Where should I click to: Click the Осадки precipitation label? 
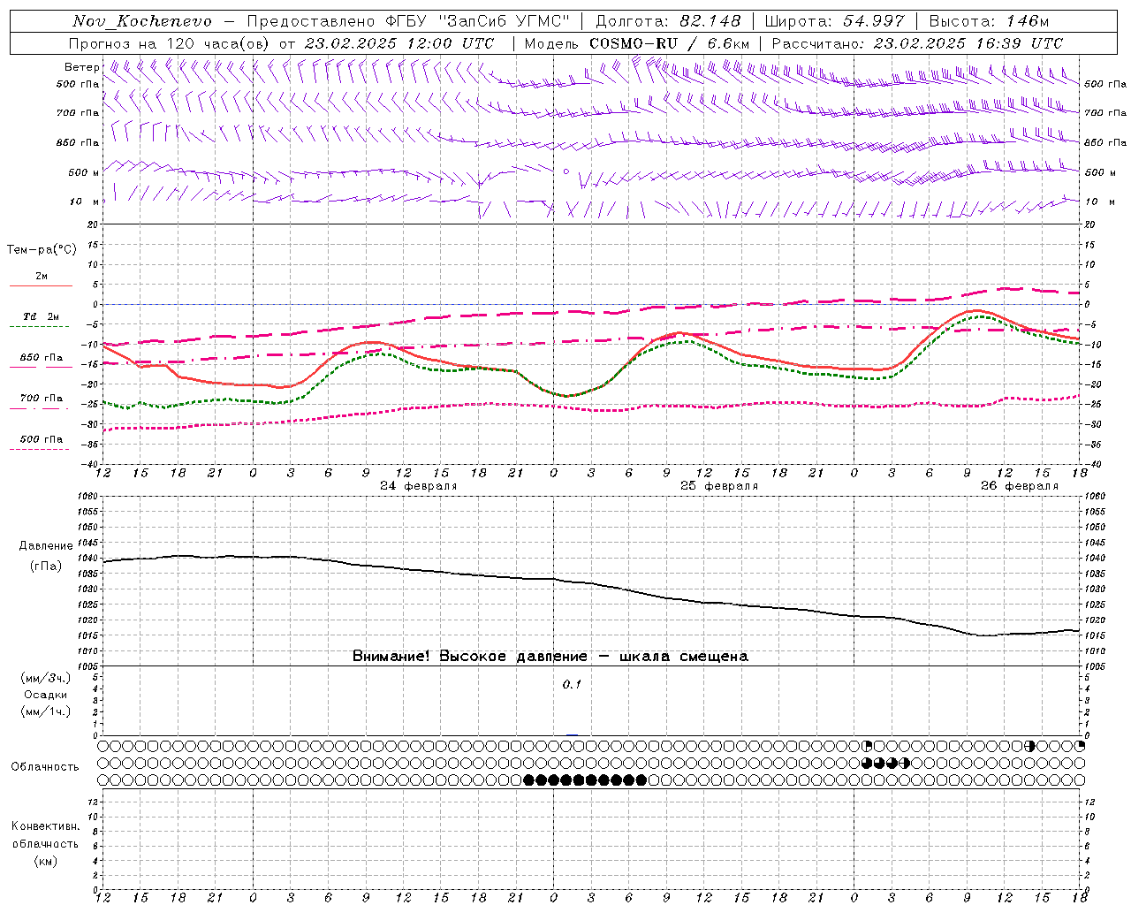[46, 695]
